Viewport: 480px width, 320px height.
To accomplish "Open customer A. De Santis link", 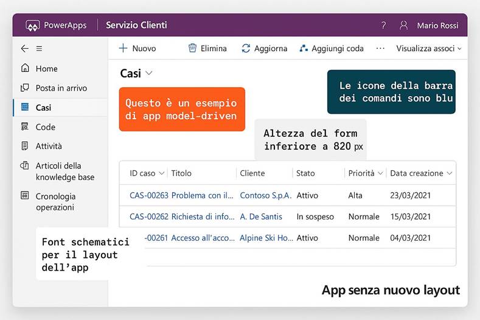I will pyautogui.click(x=261, y=217).
